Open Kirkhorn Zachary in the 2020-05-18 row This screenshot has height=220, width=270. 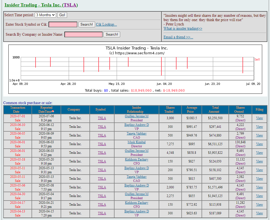click(137, 159)
